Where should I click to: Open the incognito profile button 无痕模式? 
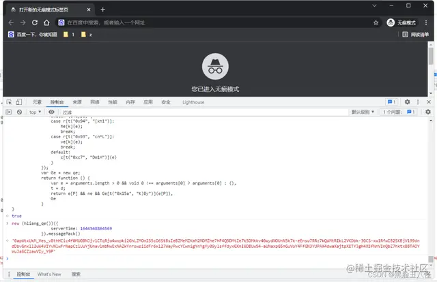tap(401, 22)
